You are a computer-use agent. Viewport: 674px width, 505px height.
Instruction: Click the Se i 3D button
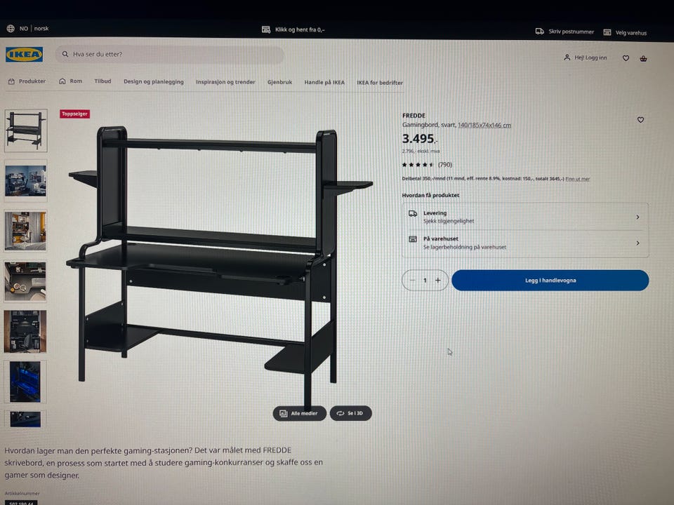(351, 413)
